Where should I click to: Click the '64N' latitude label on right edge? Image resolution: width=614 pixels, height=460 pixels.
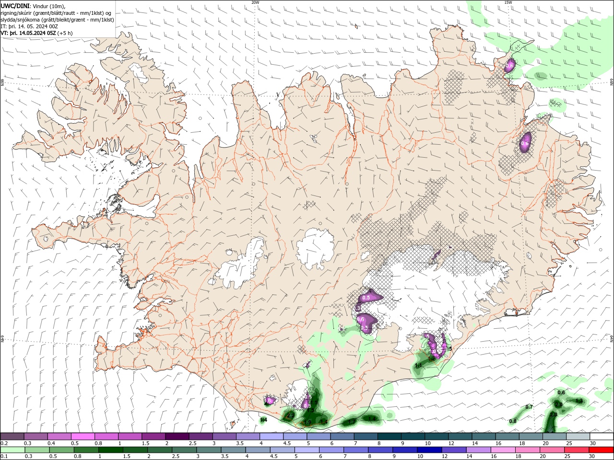[612, 339]
